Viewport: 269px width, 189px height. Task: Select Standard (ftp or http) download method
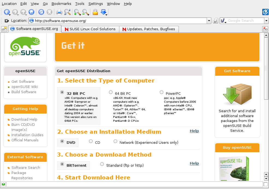(102, 164)
